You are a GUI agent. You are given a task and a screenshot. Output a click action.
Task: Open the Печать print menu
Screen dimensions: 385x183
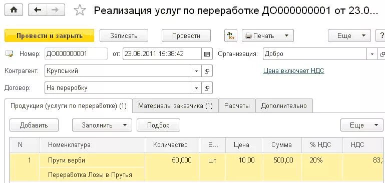click(268, 36)
